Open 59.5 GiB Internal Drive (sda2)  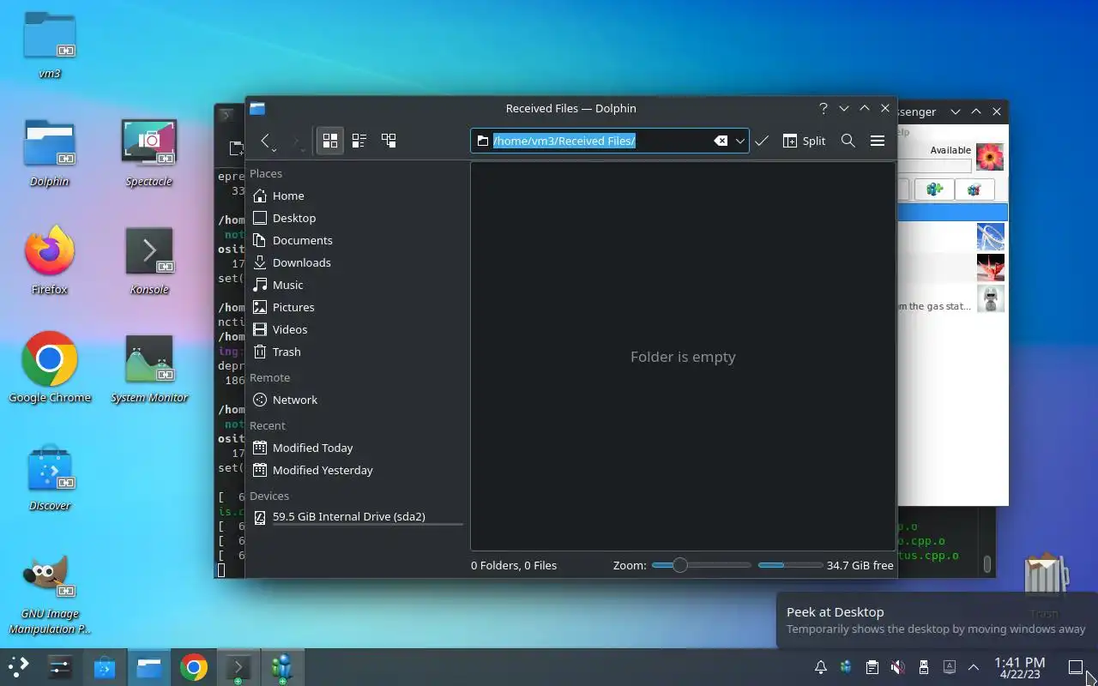tap(357, 517)
